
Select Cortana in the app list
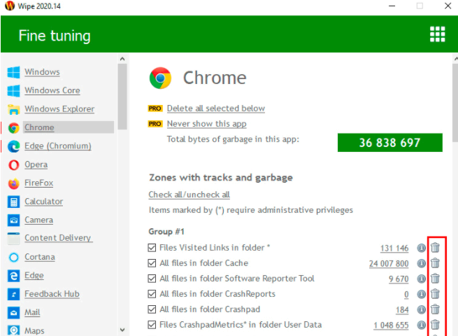tap(40, 257)
